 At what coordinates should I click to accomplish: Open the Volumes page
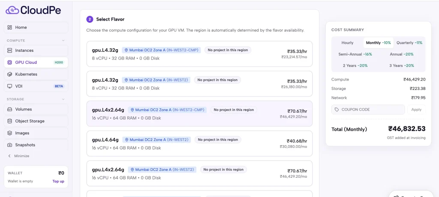tap(36, 109)
